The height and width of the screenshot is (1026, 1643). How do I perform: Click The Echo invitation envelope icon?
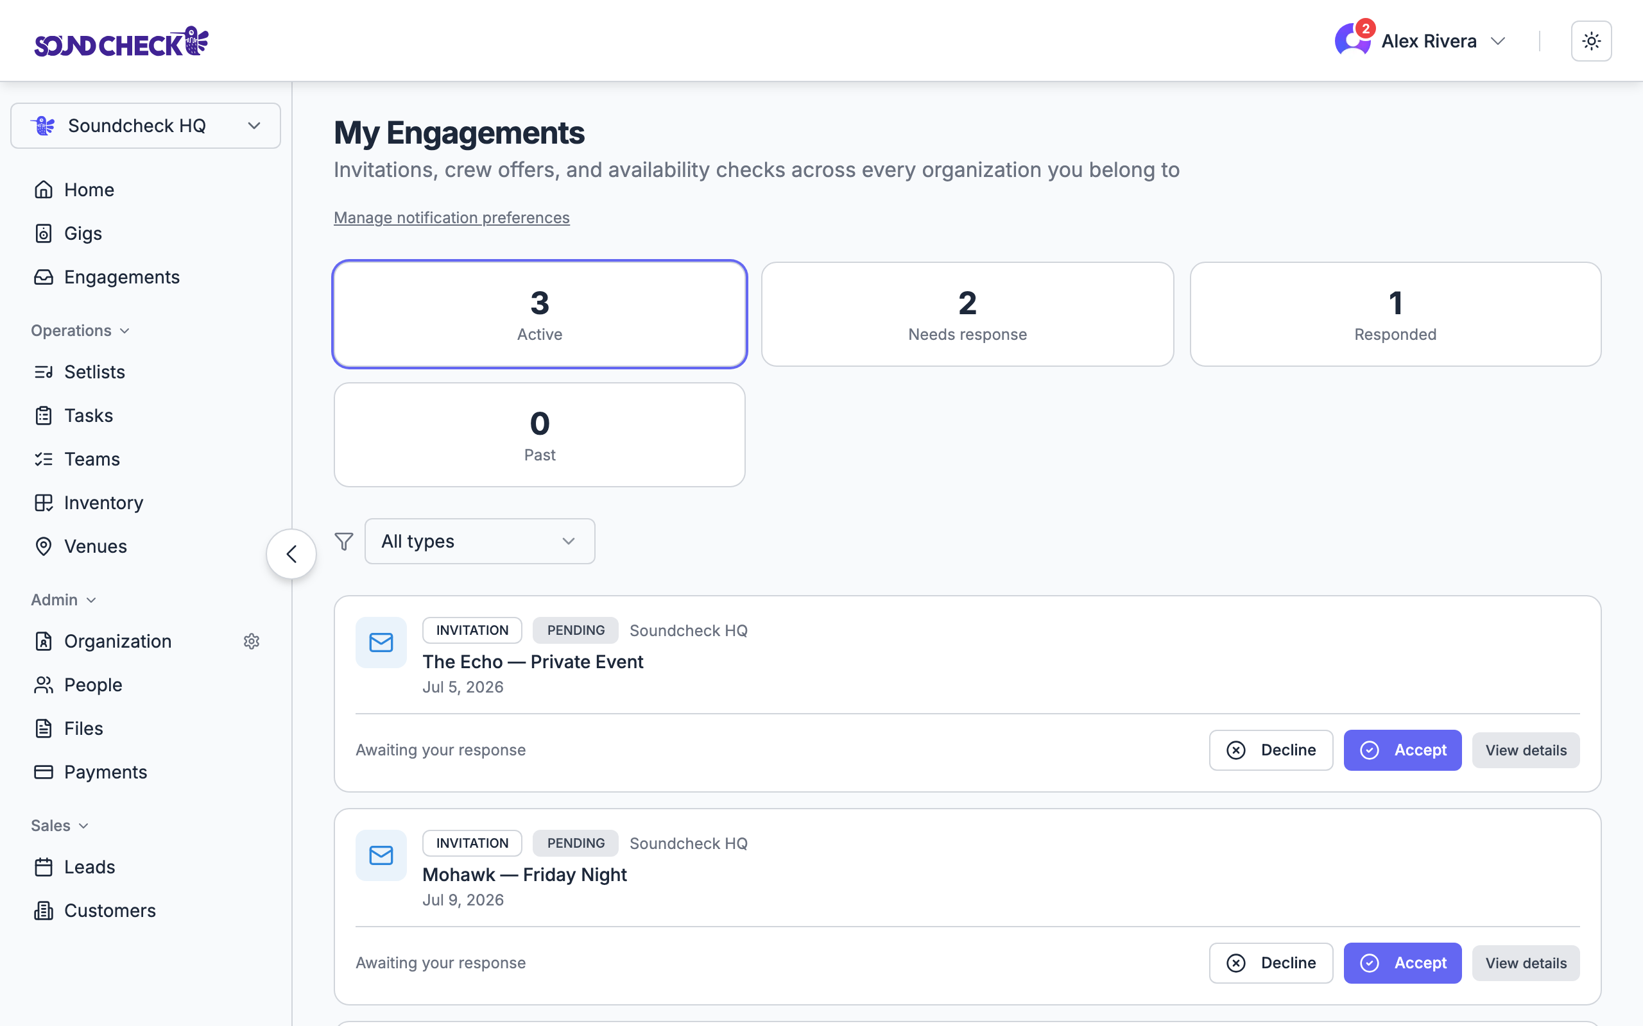click(x=381, y=642)
